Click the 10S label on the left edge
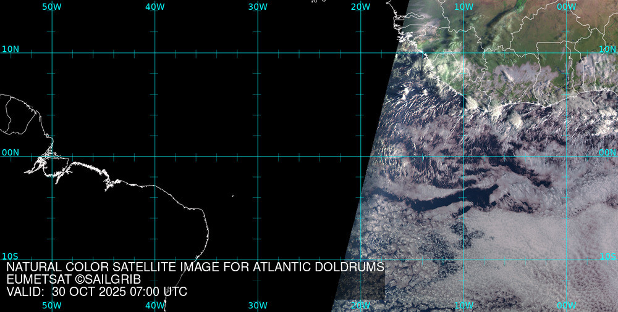The image size is (618, 312). [11, 256]
